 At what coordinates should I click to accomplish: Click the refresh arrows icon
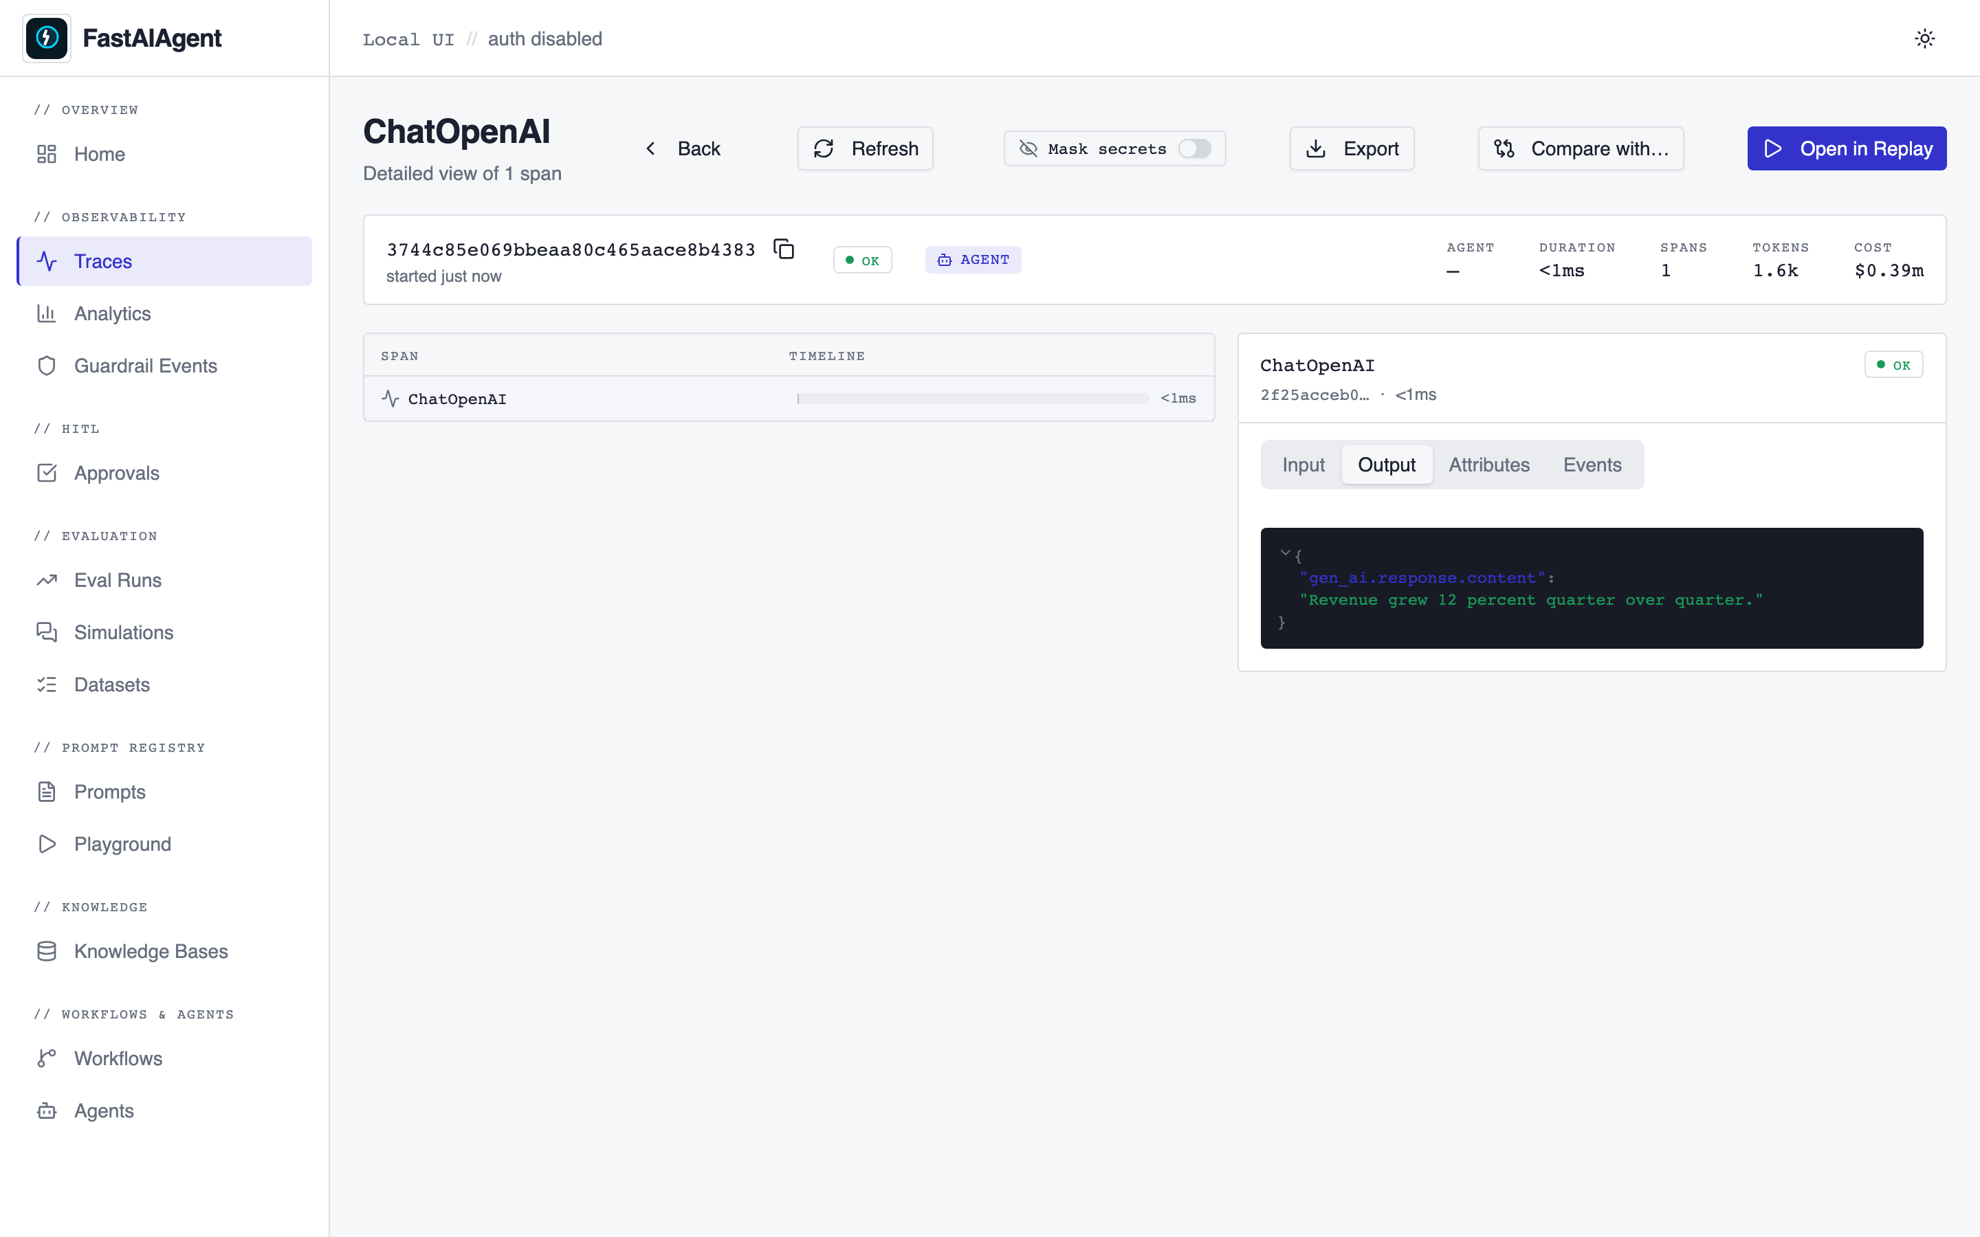823,148
